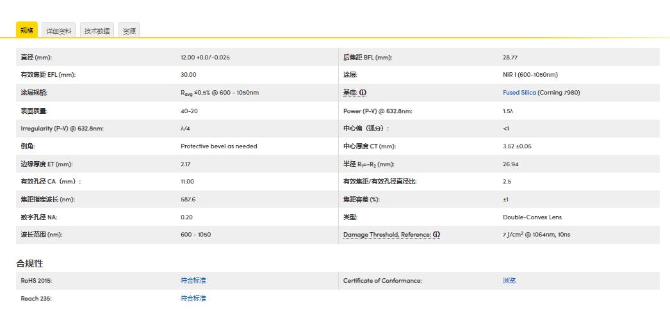Screen dimensions: 670x321
Task: Click the 合规性 section heading
Action: tap(29, 263)
